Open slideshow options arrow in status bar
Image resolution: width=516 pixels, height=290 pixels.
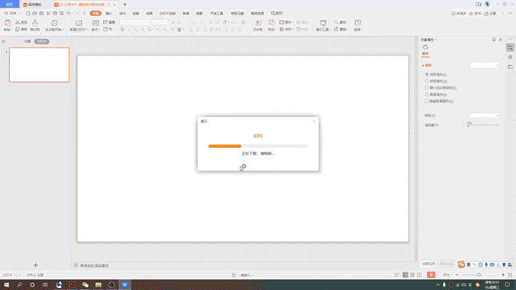(437, 275)
